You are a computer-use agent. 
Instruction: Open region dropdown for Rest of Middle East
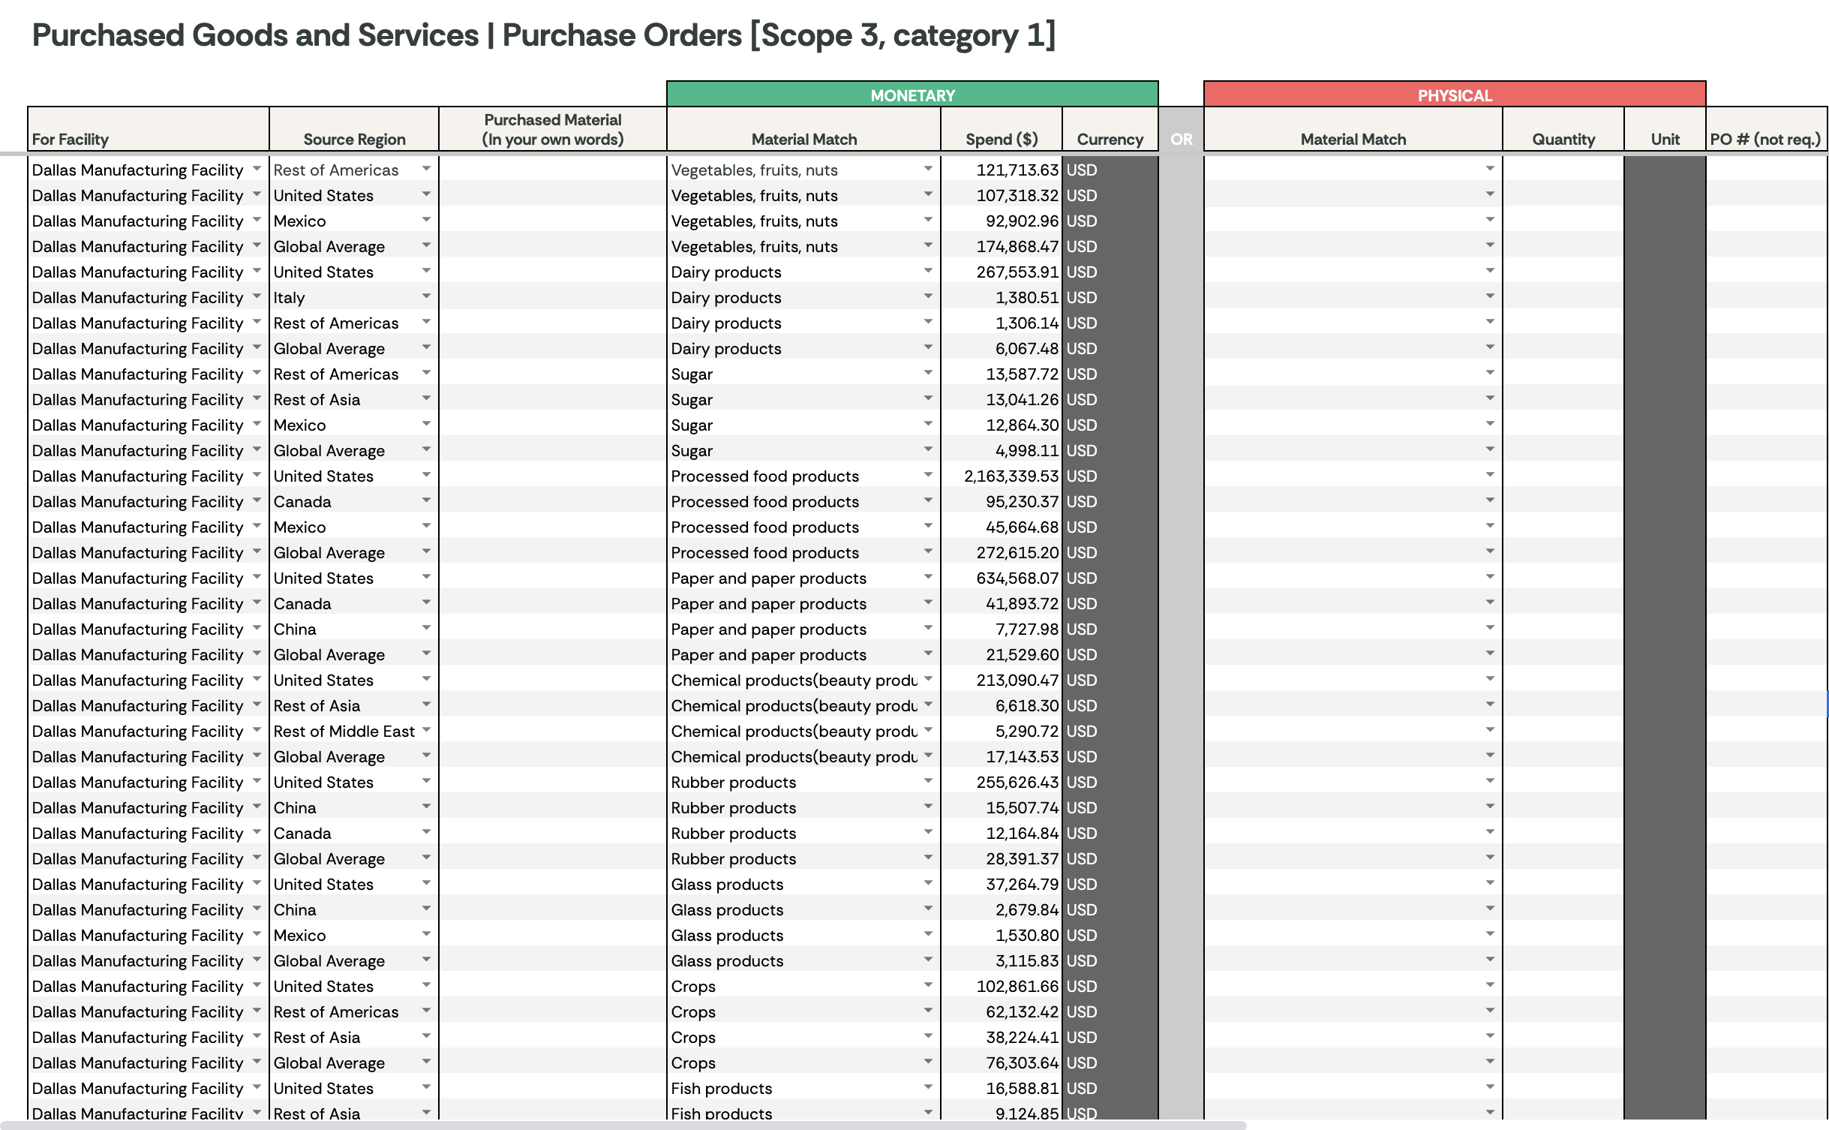point(426,730)
